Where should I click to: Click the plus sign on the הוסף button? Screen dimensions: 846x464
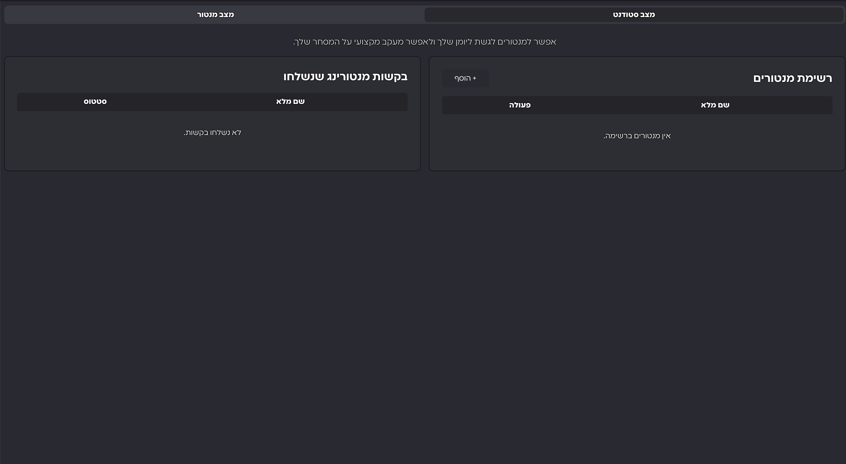coord(474,78)
